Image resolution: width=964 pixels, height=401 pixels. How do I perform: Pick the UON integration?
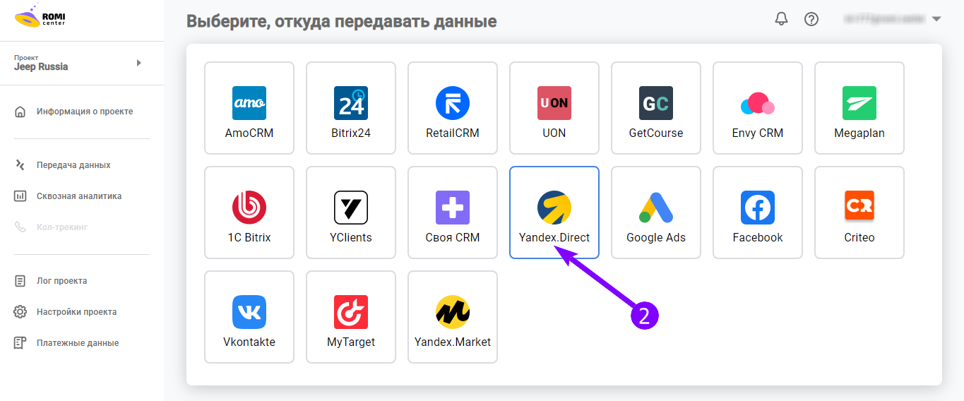[554, 108]
